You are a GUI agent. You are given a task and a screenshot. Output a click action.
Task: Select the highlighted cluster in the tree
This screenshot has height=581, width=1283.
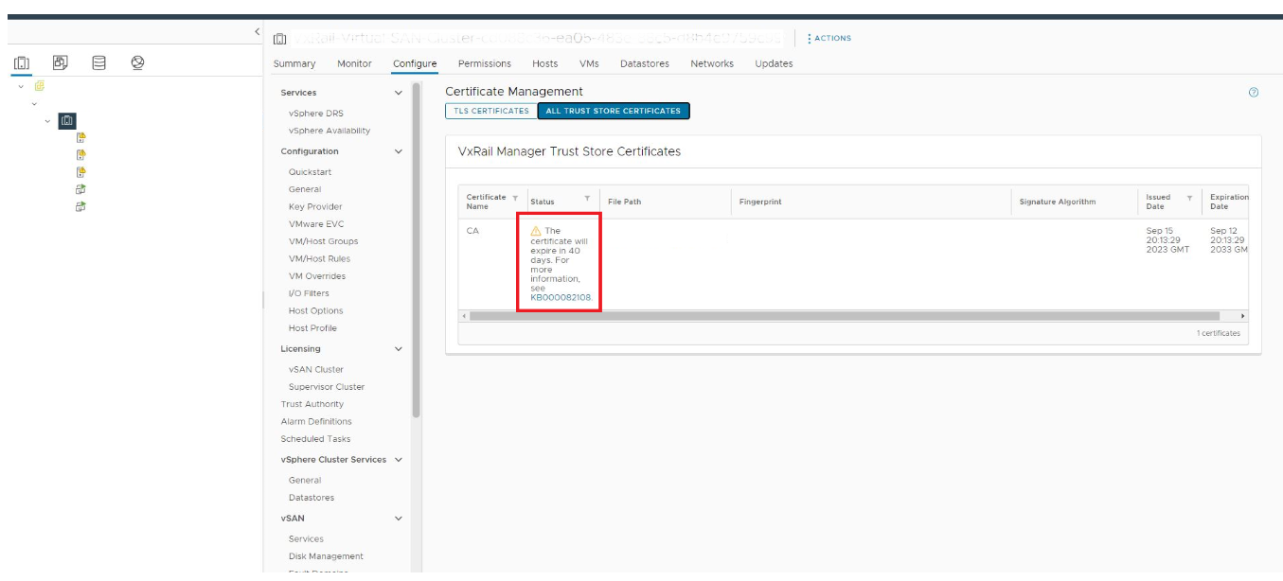[67, 120]
